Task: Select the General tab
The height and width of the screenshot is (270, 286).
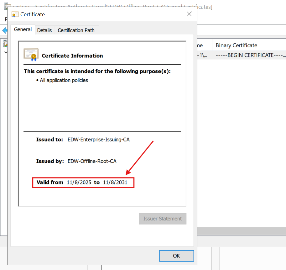Action: tap(23, 29)
